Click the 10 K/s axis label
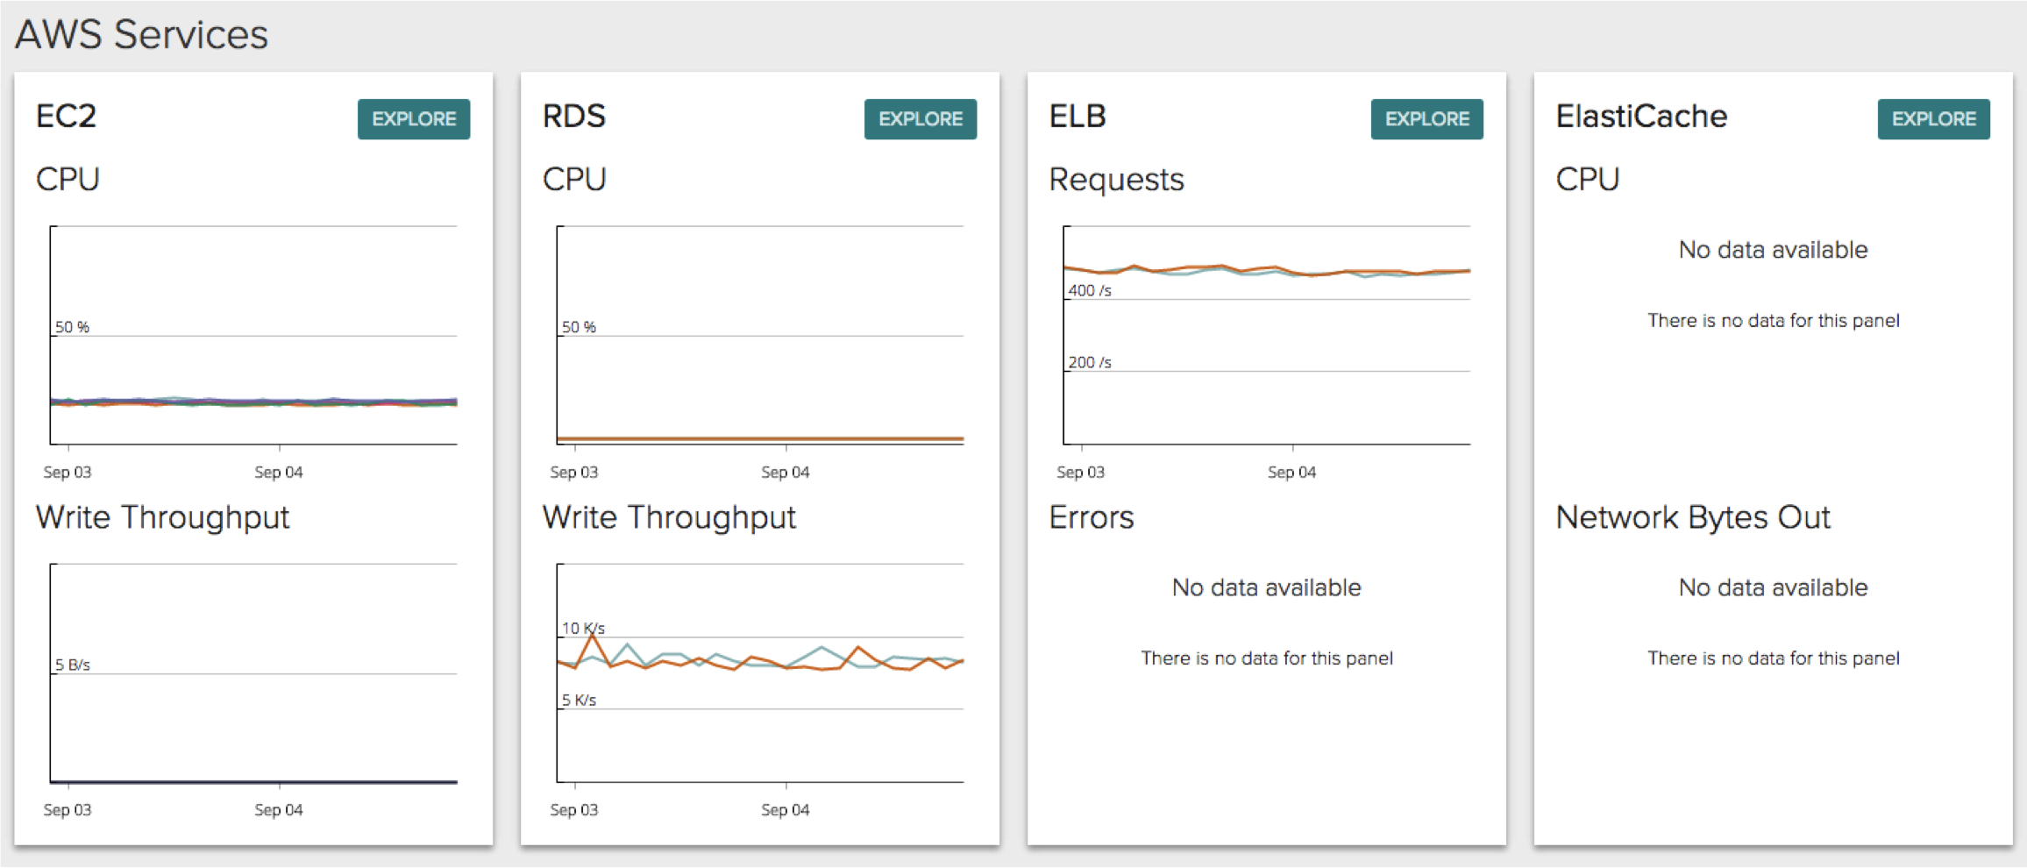Image resolution: width=2027 pixels, height=868 pixels. pos(583,629)
